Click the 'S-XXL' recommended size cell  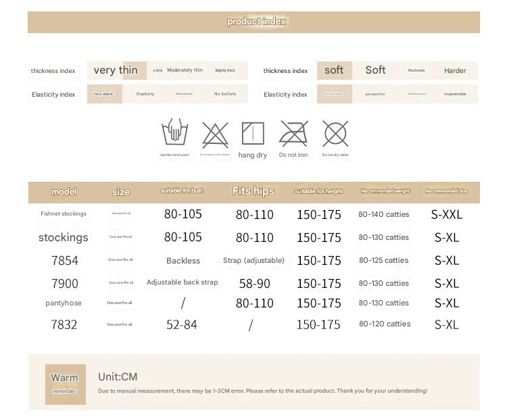[446, 215]
